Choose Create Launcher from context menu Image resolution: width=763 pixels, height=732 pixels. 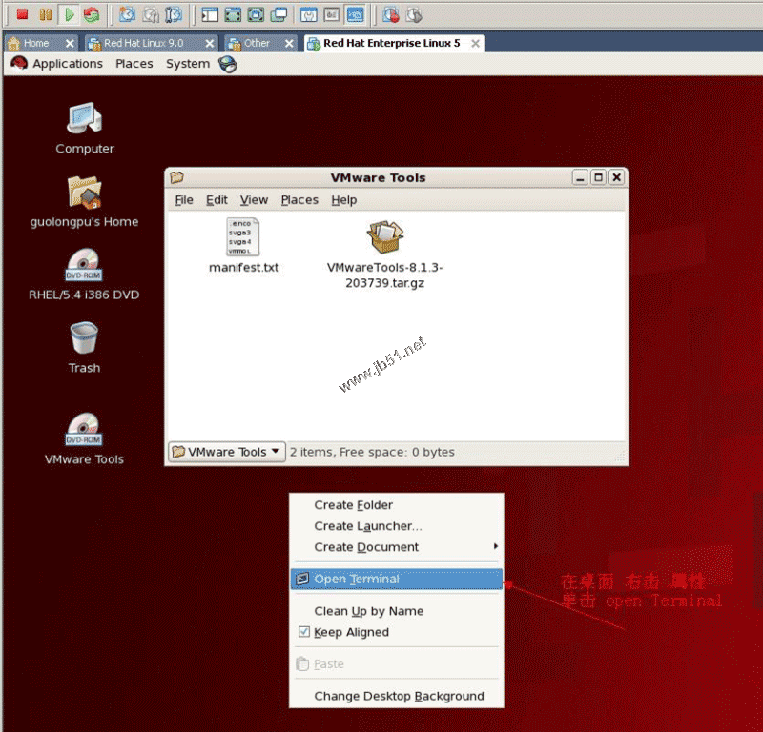click(397, 526)
